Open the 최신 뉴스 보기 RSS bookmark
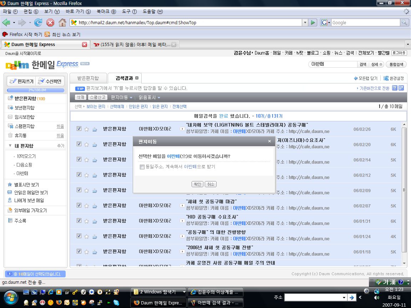The height and width of the screenshot is (308, 411). click(63, 34)
